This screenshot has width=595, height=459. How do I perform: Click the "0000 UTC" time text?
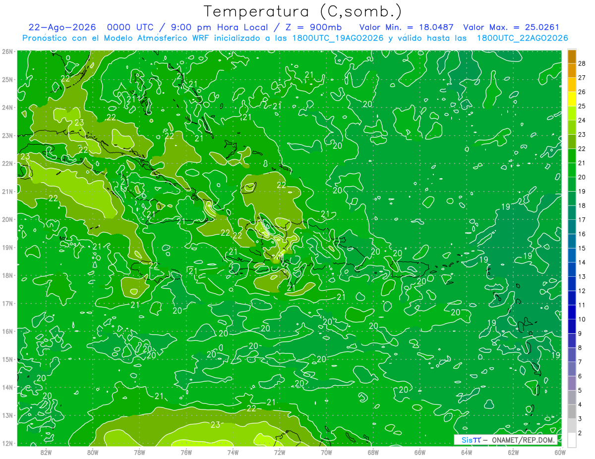130,27
